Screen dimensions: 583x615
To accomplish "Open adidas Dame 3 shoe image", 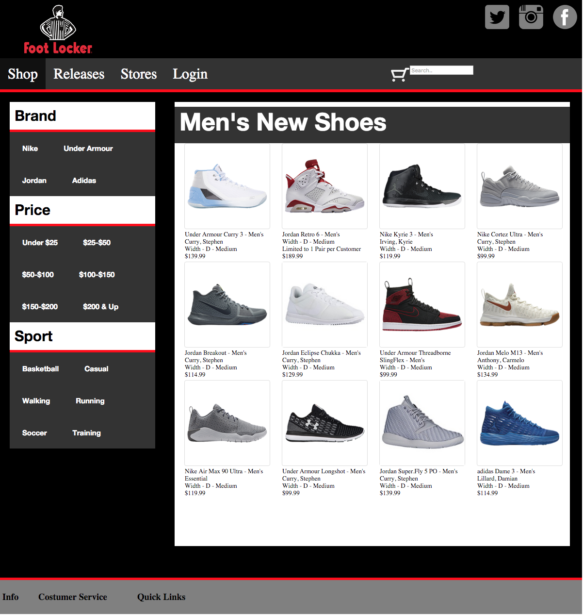I will (519, 423).
